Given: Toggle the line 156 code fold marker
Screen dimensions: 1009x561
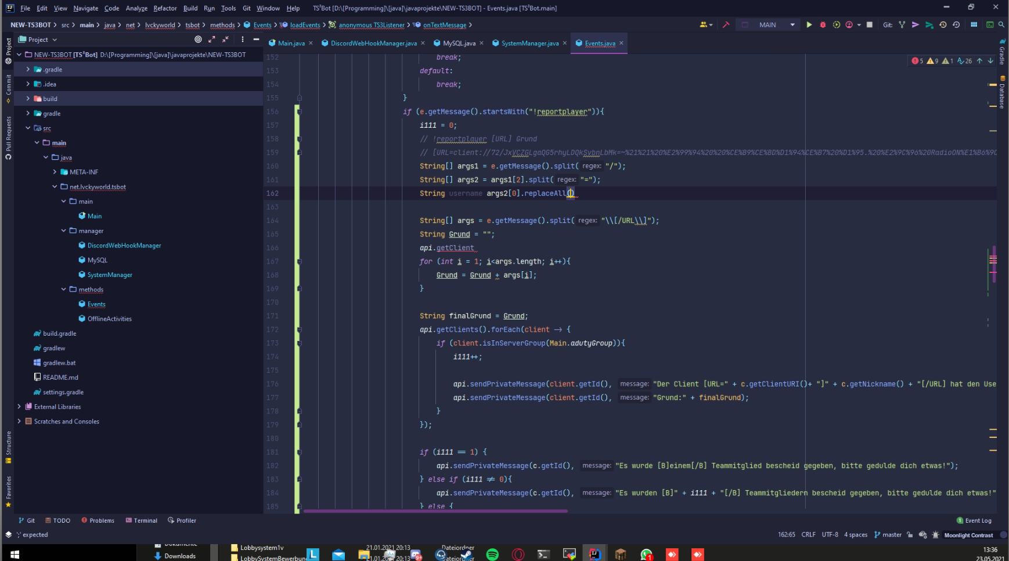Looking at the screenshot, I should tap(299, 112).
